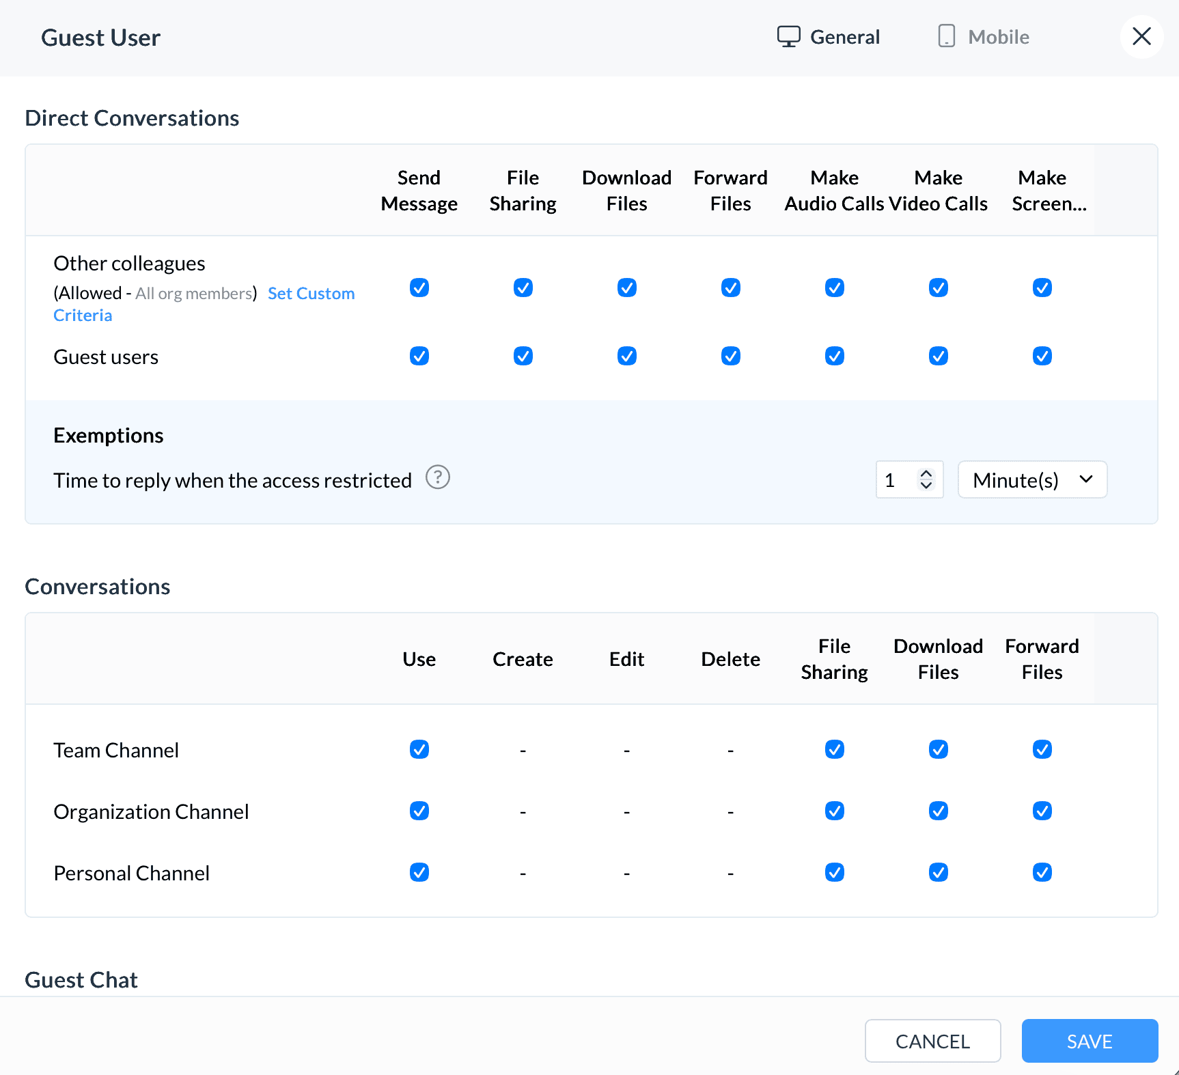The width and height of the screenshot is (1179, 1075).
Task: Uncheck Make Audio Calls for Guest users
Action: (x=835, y=356)
